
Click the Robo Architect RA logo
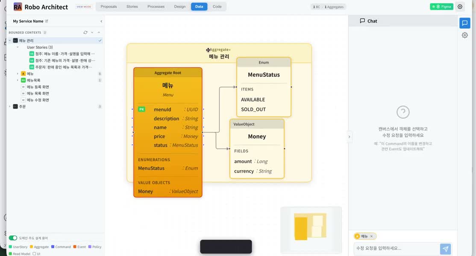point(18,7)
